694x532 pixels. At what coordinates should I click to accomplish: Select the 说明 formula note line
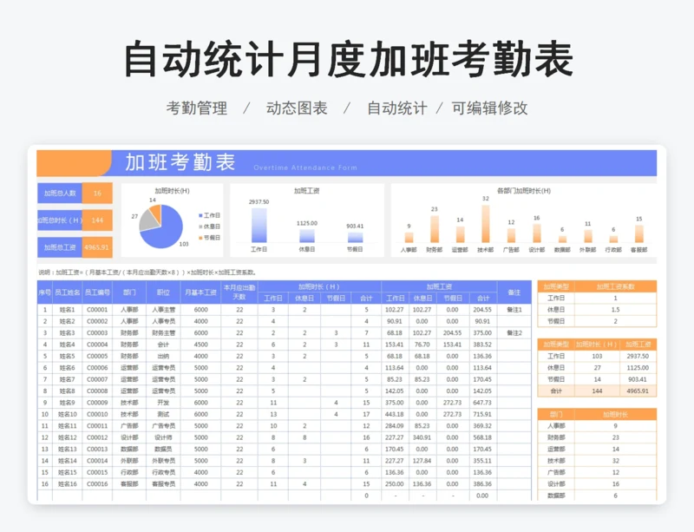[x=147, y=273]
